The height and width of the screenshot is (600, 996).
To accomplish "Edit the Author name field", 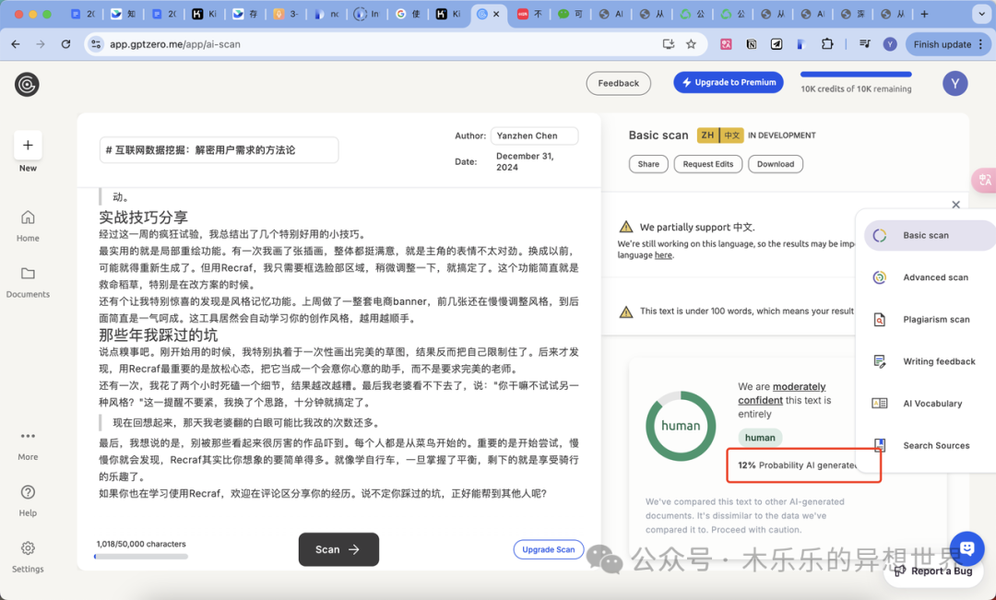I will pos(534,135).
